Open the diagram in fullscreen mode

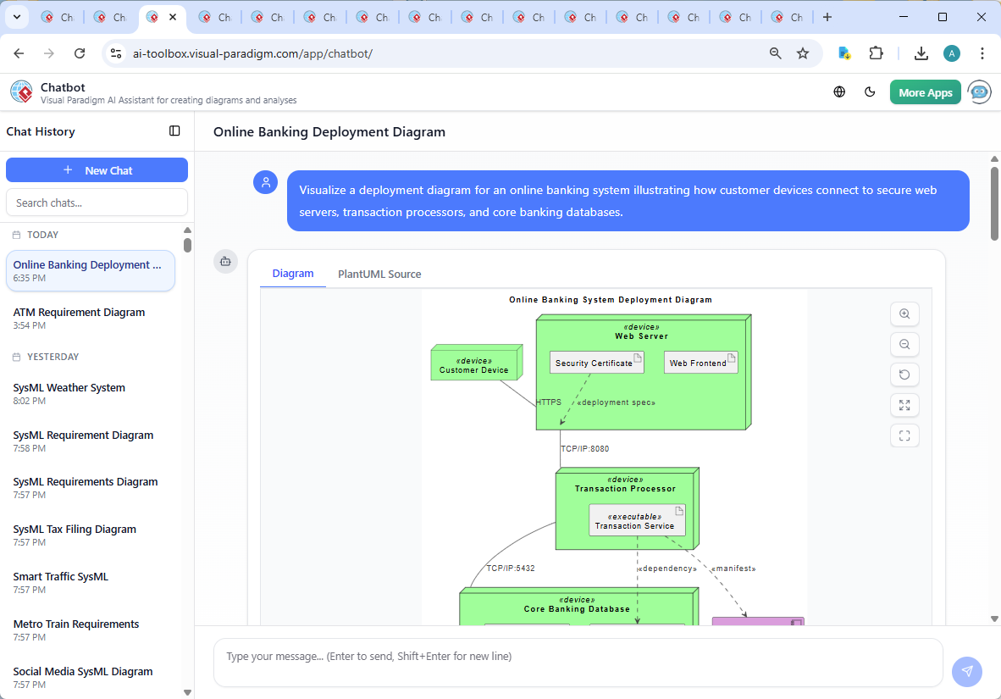pos(904,435)
